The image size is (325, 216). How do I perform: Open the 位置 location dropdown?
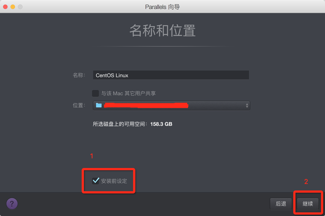click(171, 106)
